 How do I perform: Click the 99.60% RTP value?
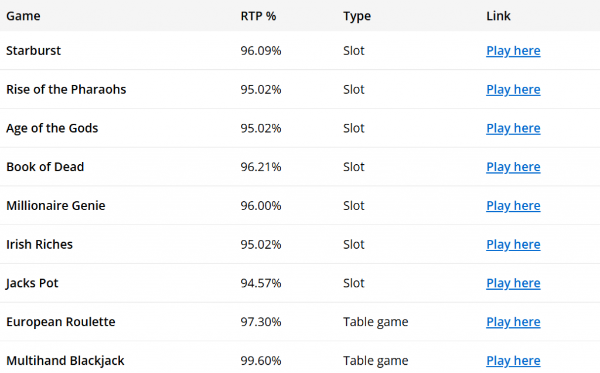261,361
